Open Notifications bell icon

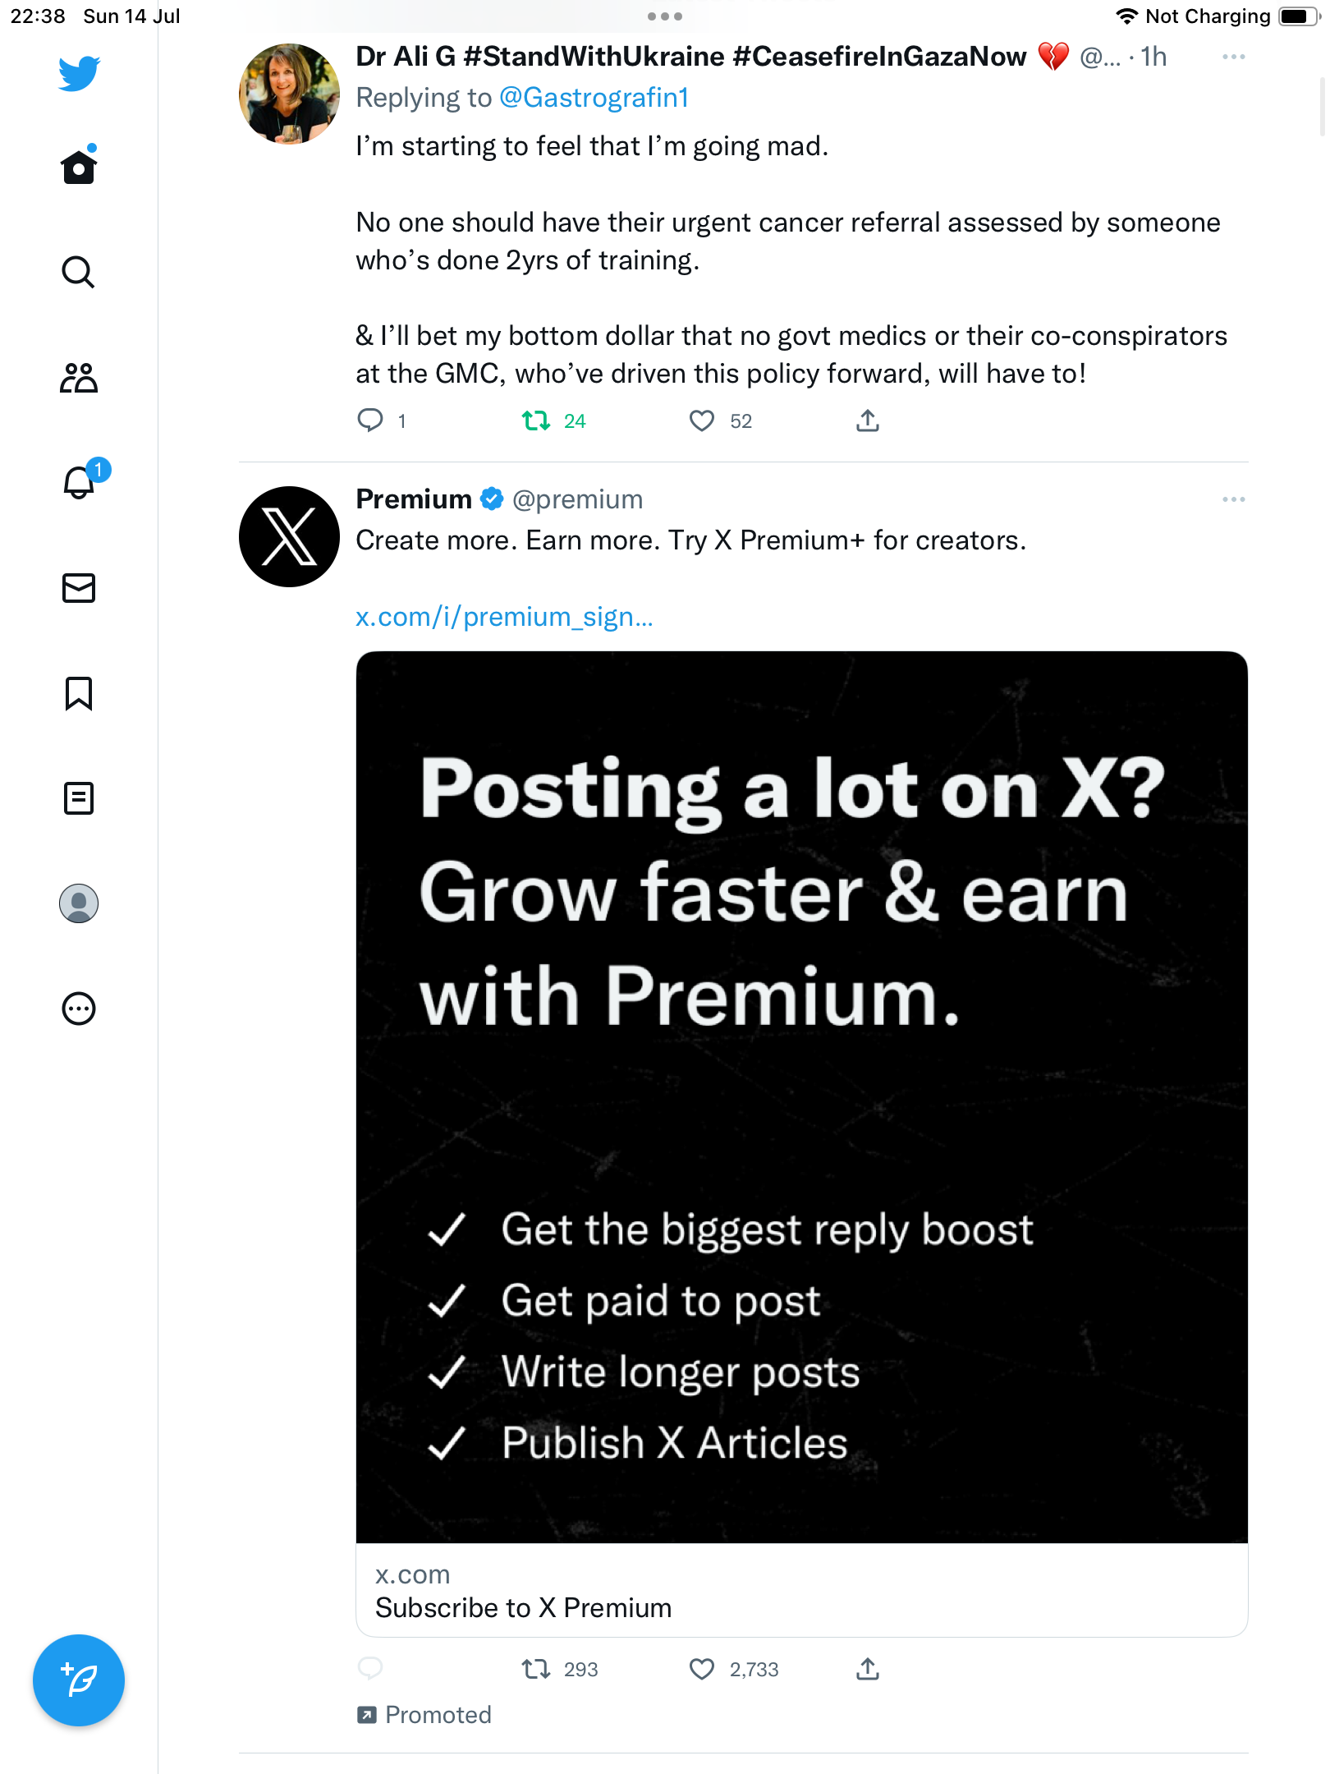pos(79,483)
